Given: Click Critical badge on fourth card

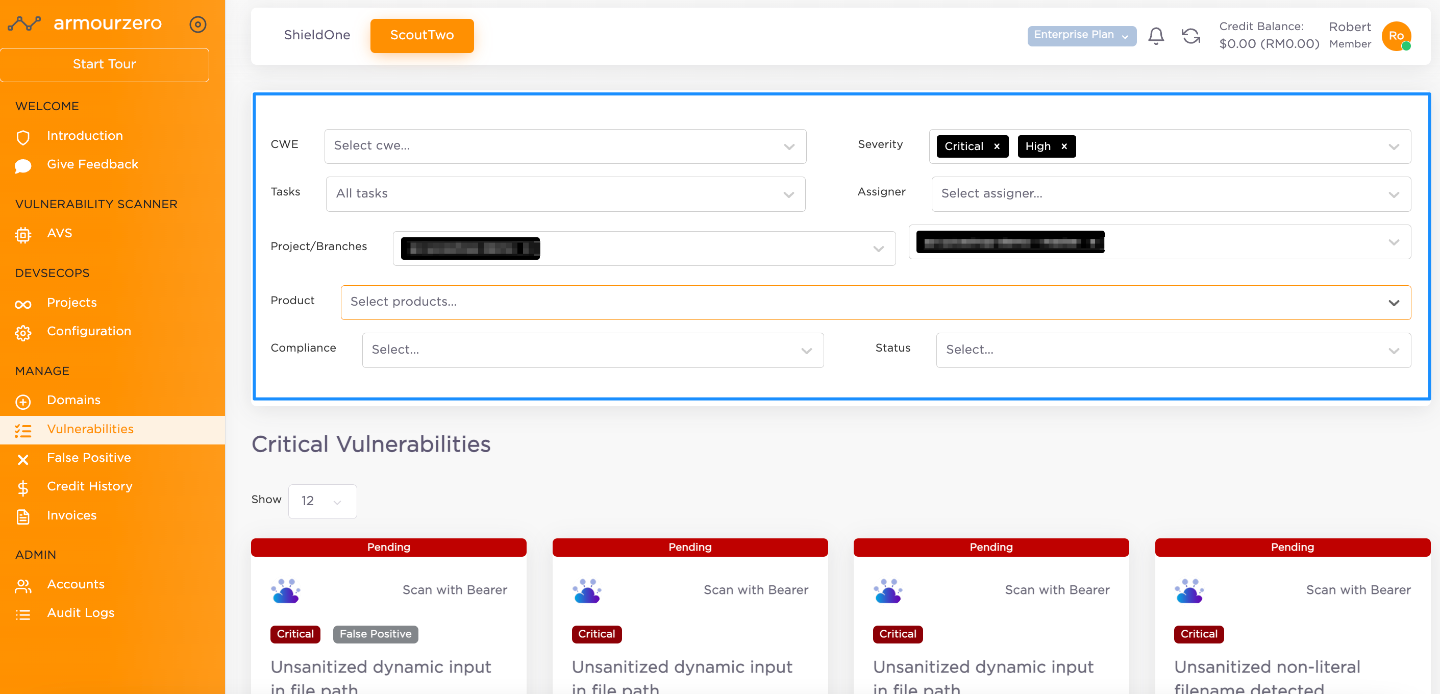Looking at the screenshot, I should 1199,634.
